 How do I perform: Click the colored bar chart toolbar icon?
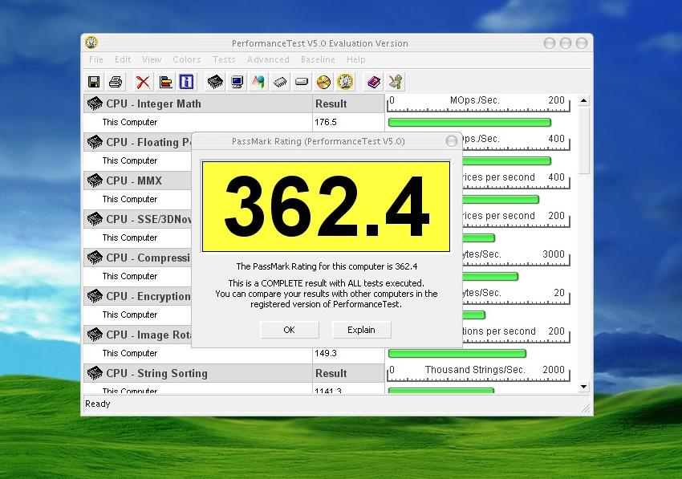tap(165, 82)
